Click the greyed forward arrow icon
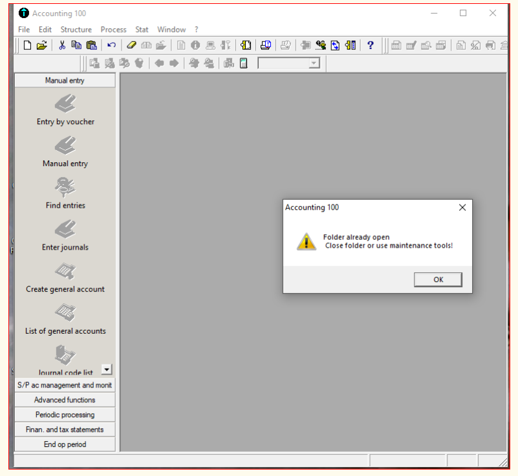Viewport: 518px width, 476px height. coord(174,63)
